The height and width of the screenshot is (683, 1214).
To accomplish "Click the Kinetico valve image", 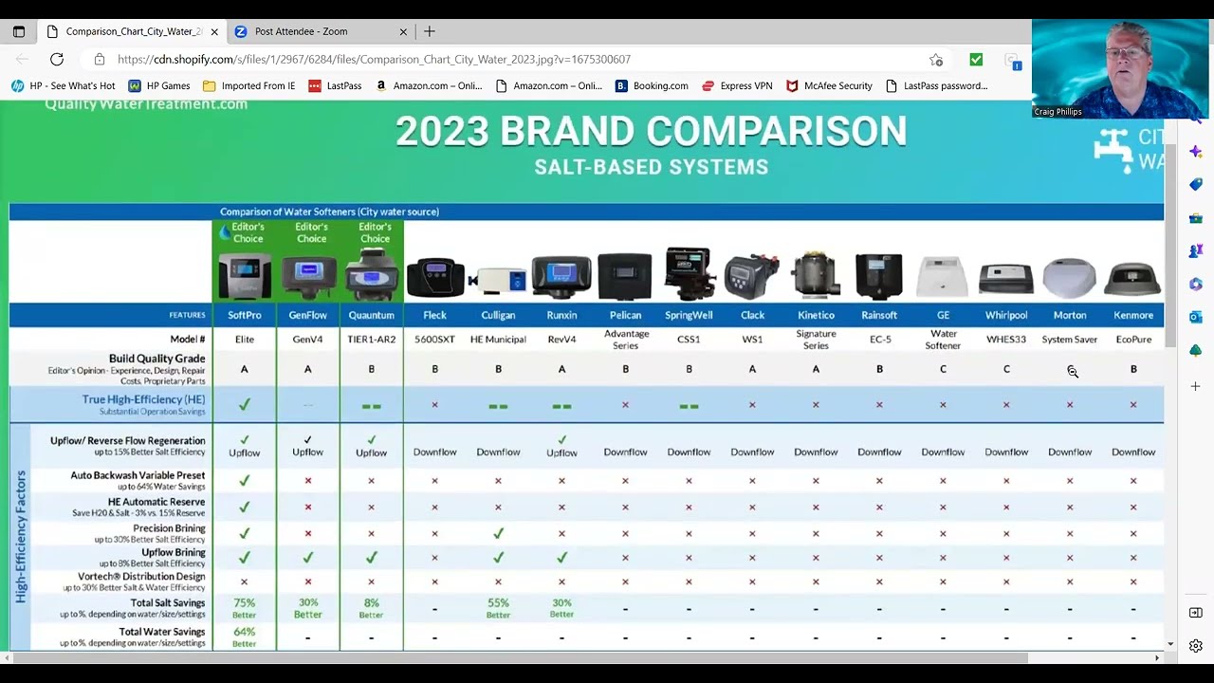I will coord(816,276).
